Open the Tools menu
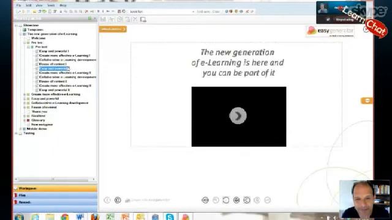The height and width of the screenshot is (220, 392). tap(51, 5)
